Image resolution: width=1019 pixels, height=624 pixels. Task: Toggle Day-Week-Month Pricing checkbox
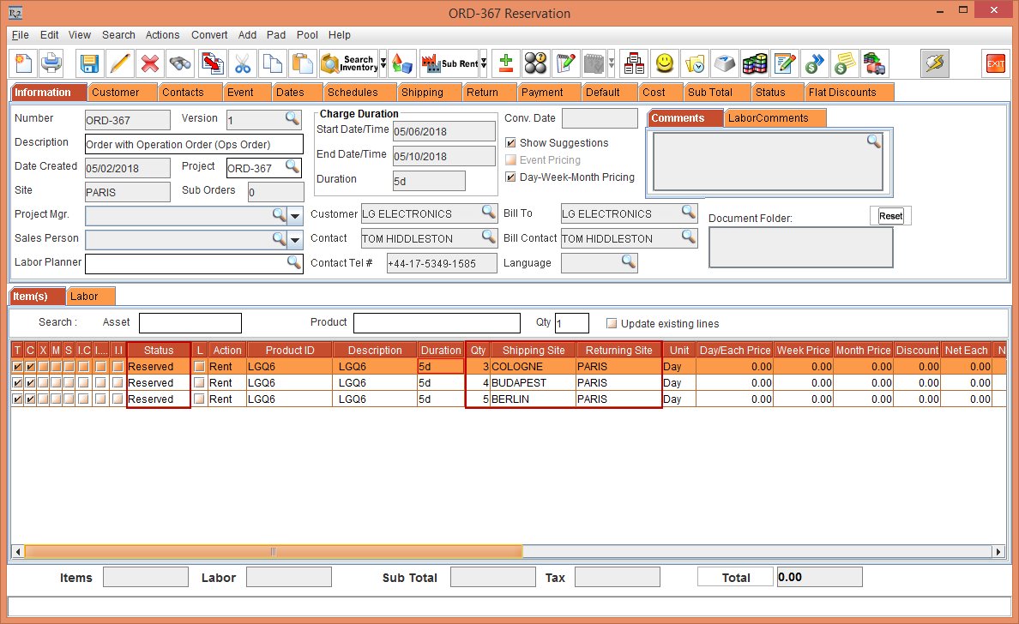point(511,177)
